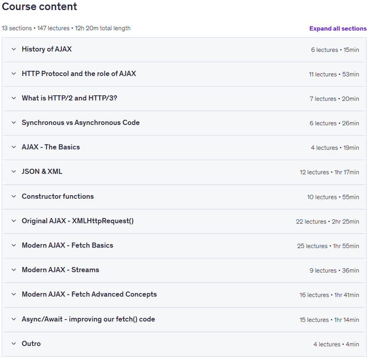Click chevron next to AJAX - The Basics

tap(14, 147)
